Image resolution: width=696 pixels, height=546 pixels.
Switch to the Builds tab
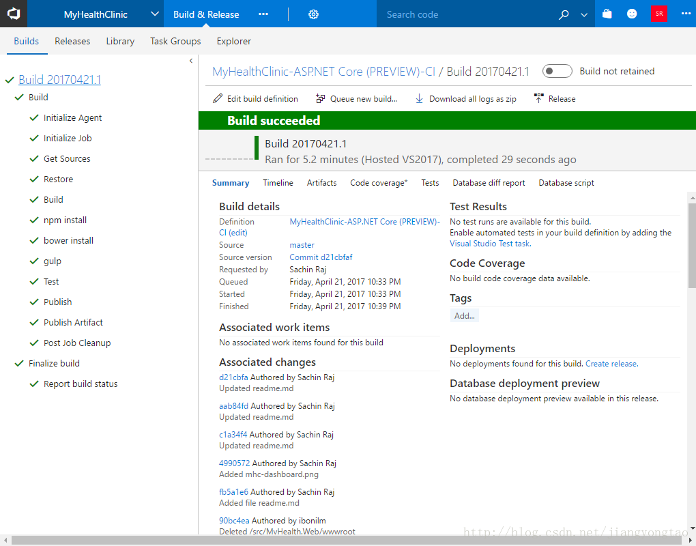26,41
